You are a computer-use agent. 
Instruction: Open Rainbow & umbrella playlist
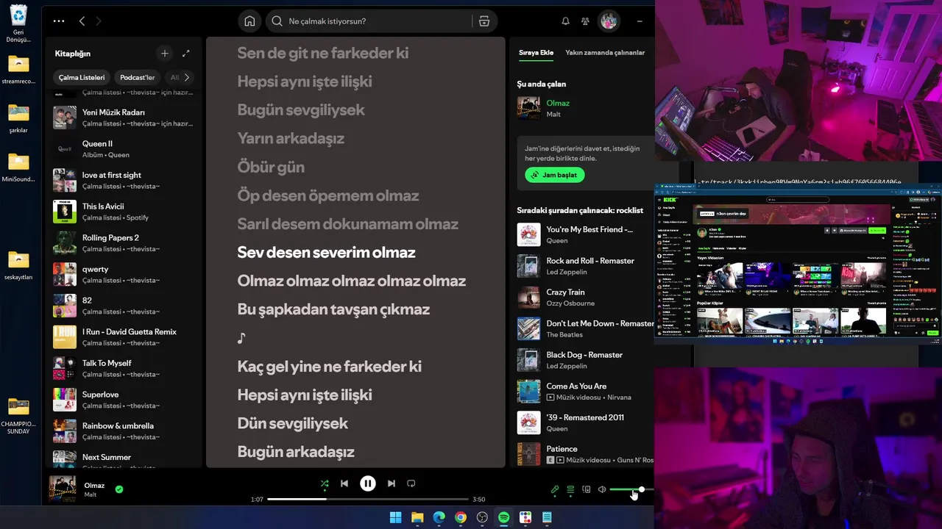pos(124,431)
